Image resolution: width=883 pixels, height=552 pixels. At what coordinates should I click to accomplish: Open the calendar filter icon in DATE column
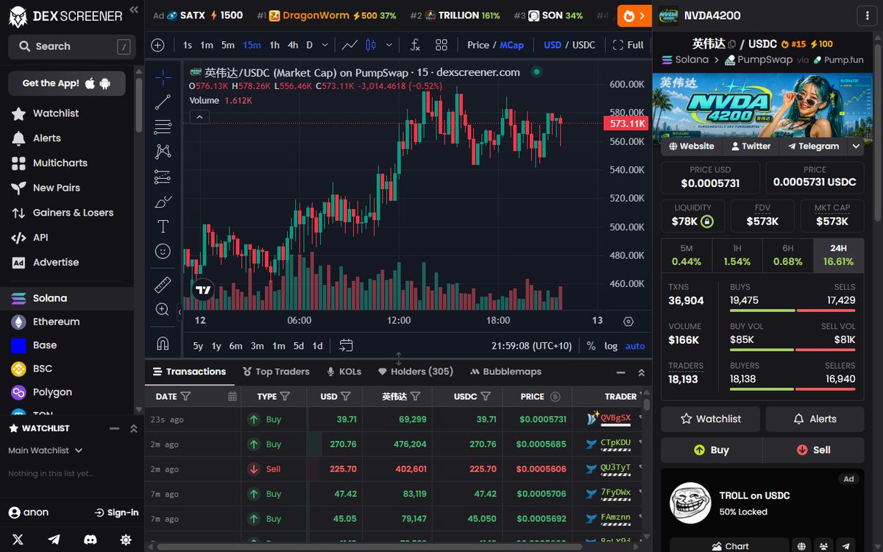click(x=233, y=396)
